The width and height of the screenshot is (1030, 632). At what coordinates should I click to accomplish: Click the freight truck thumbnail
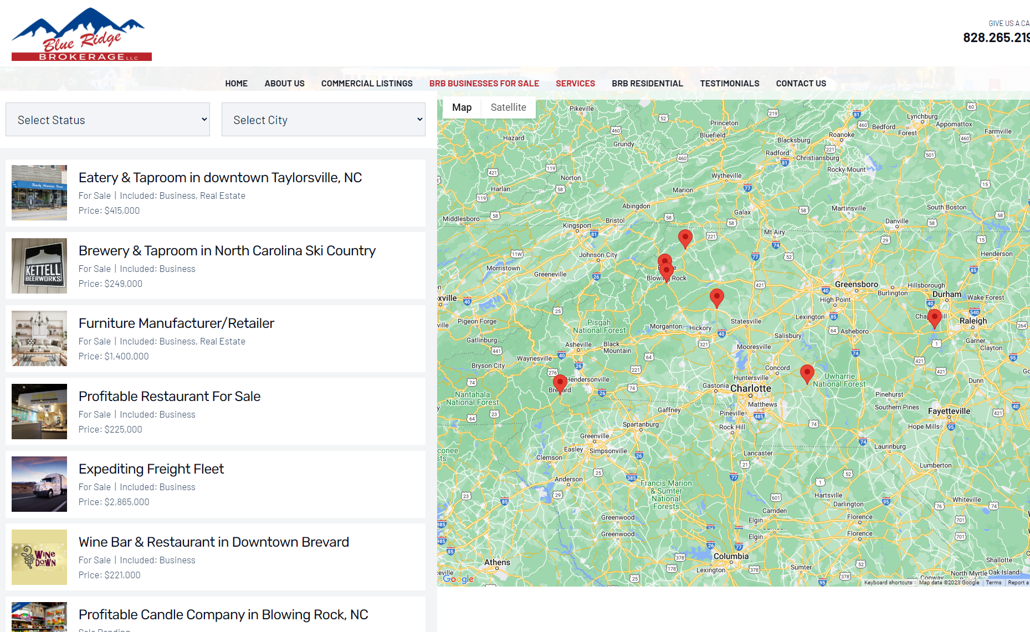(39, 484)
